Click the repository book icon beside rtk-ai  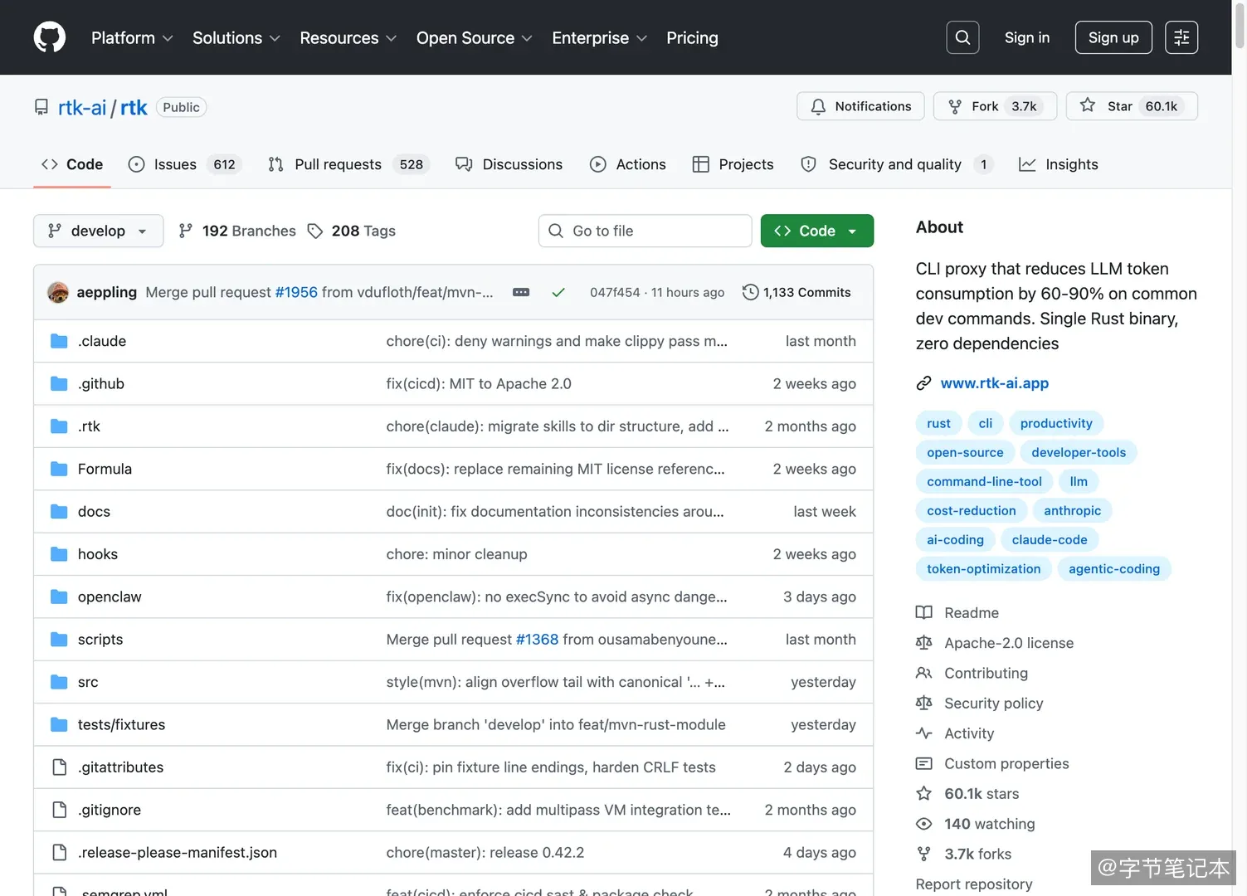(x=41, y=107)
